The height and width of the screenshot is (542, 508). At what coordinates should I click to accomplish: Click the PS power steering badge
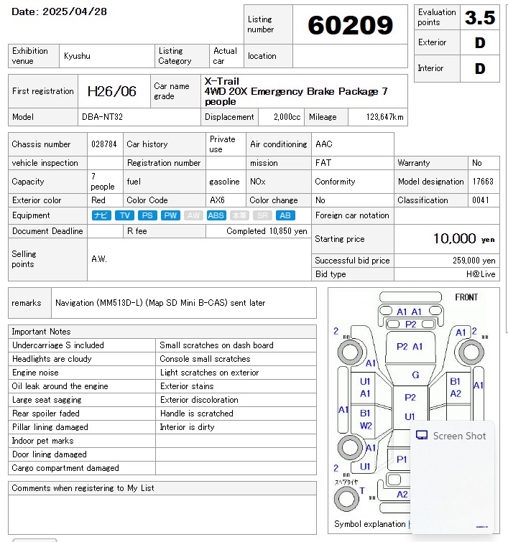tap(147, 215)
